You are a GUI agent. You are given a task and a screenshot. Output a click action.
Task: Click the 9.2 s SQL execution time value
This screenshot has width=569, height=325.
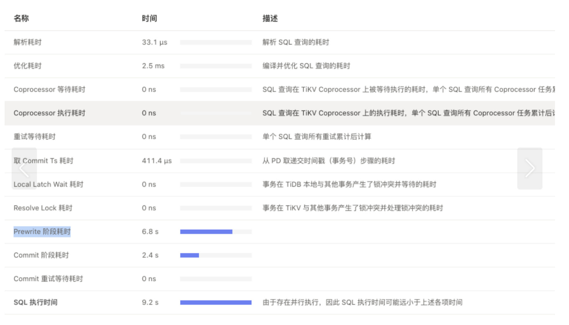click(150, 302)
